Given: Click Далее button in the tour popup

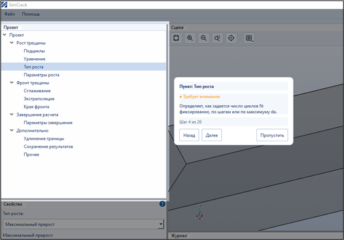Looking at the screenshot, I should (x=212, y=135).
